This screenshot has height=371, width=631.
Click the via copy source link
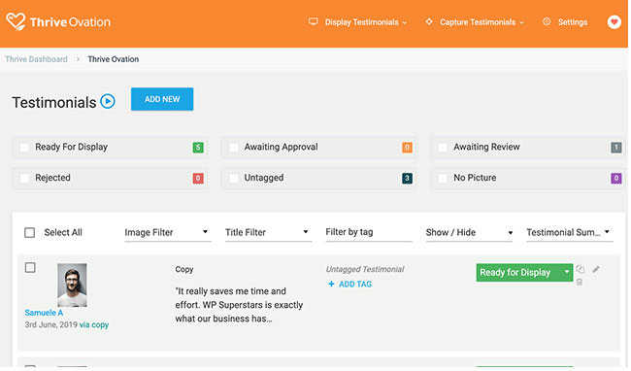coord(94,324)
